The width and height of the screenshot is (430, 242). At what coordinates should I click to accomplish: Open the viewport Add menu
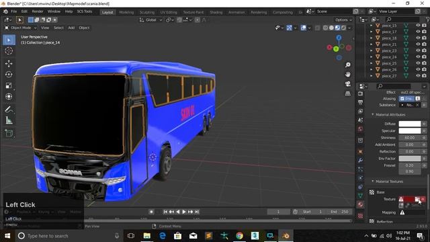click(x=71, y=28)
